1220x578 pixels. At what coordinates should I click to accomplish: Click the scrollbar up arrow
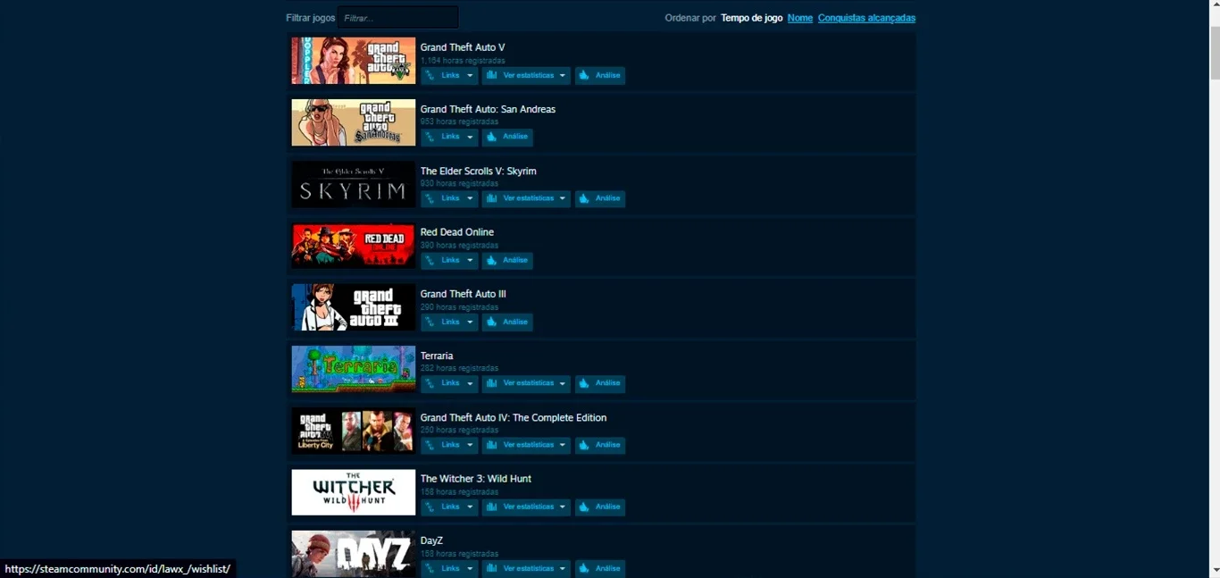tap(1215, 6)
